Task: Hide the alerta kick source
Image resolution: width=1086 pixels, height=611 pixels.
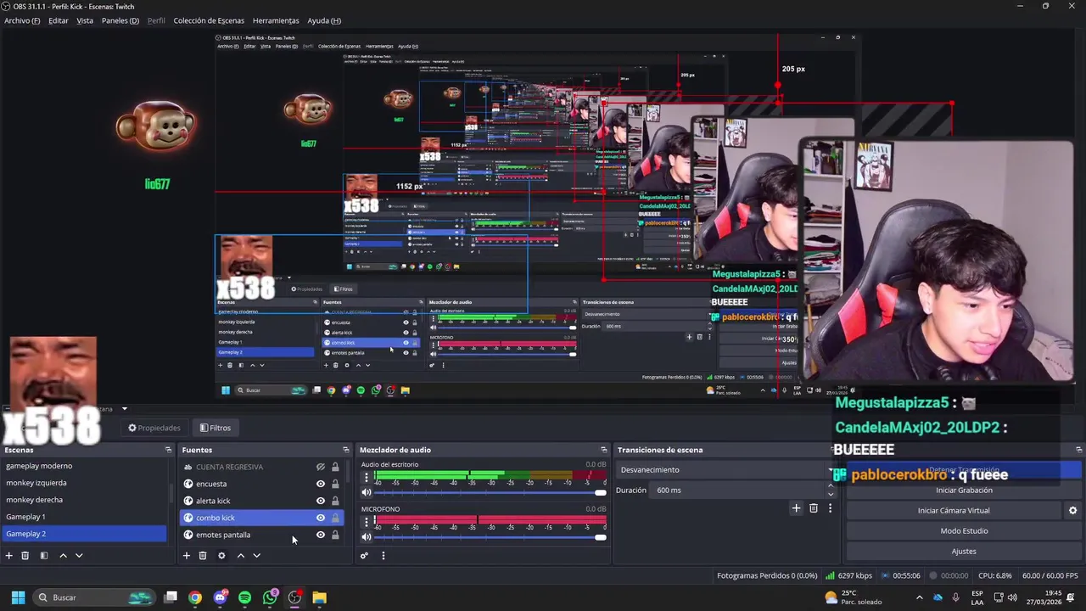Action: point(321,501)
